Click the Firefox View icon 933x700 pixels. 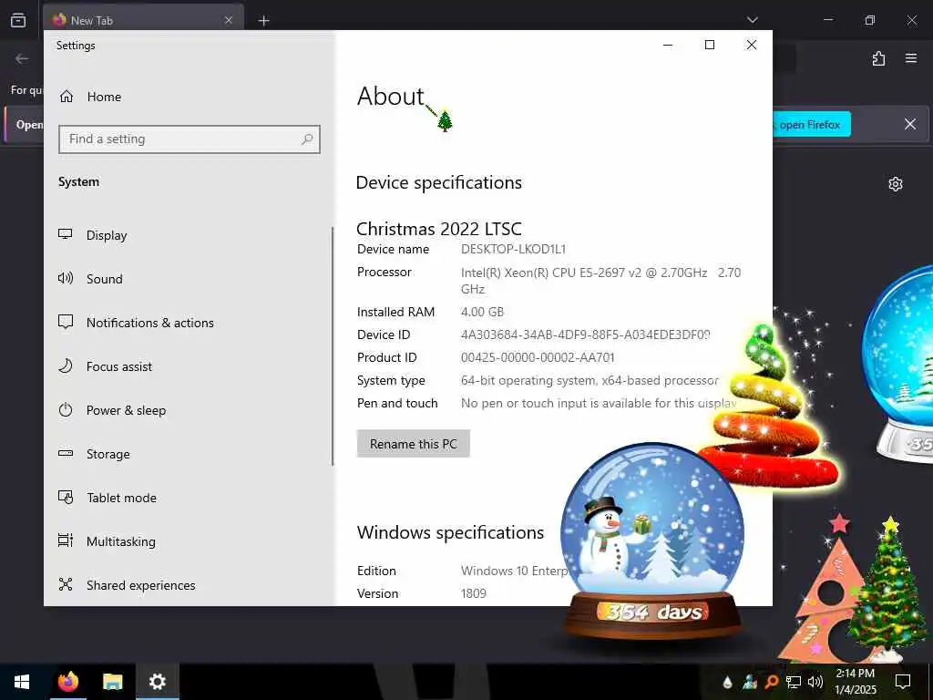click(x=18, y=20)
